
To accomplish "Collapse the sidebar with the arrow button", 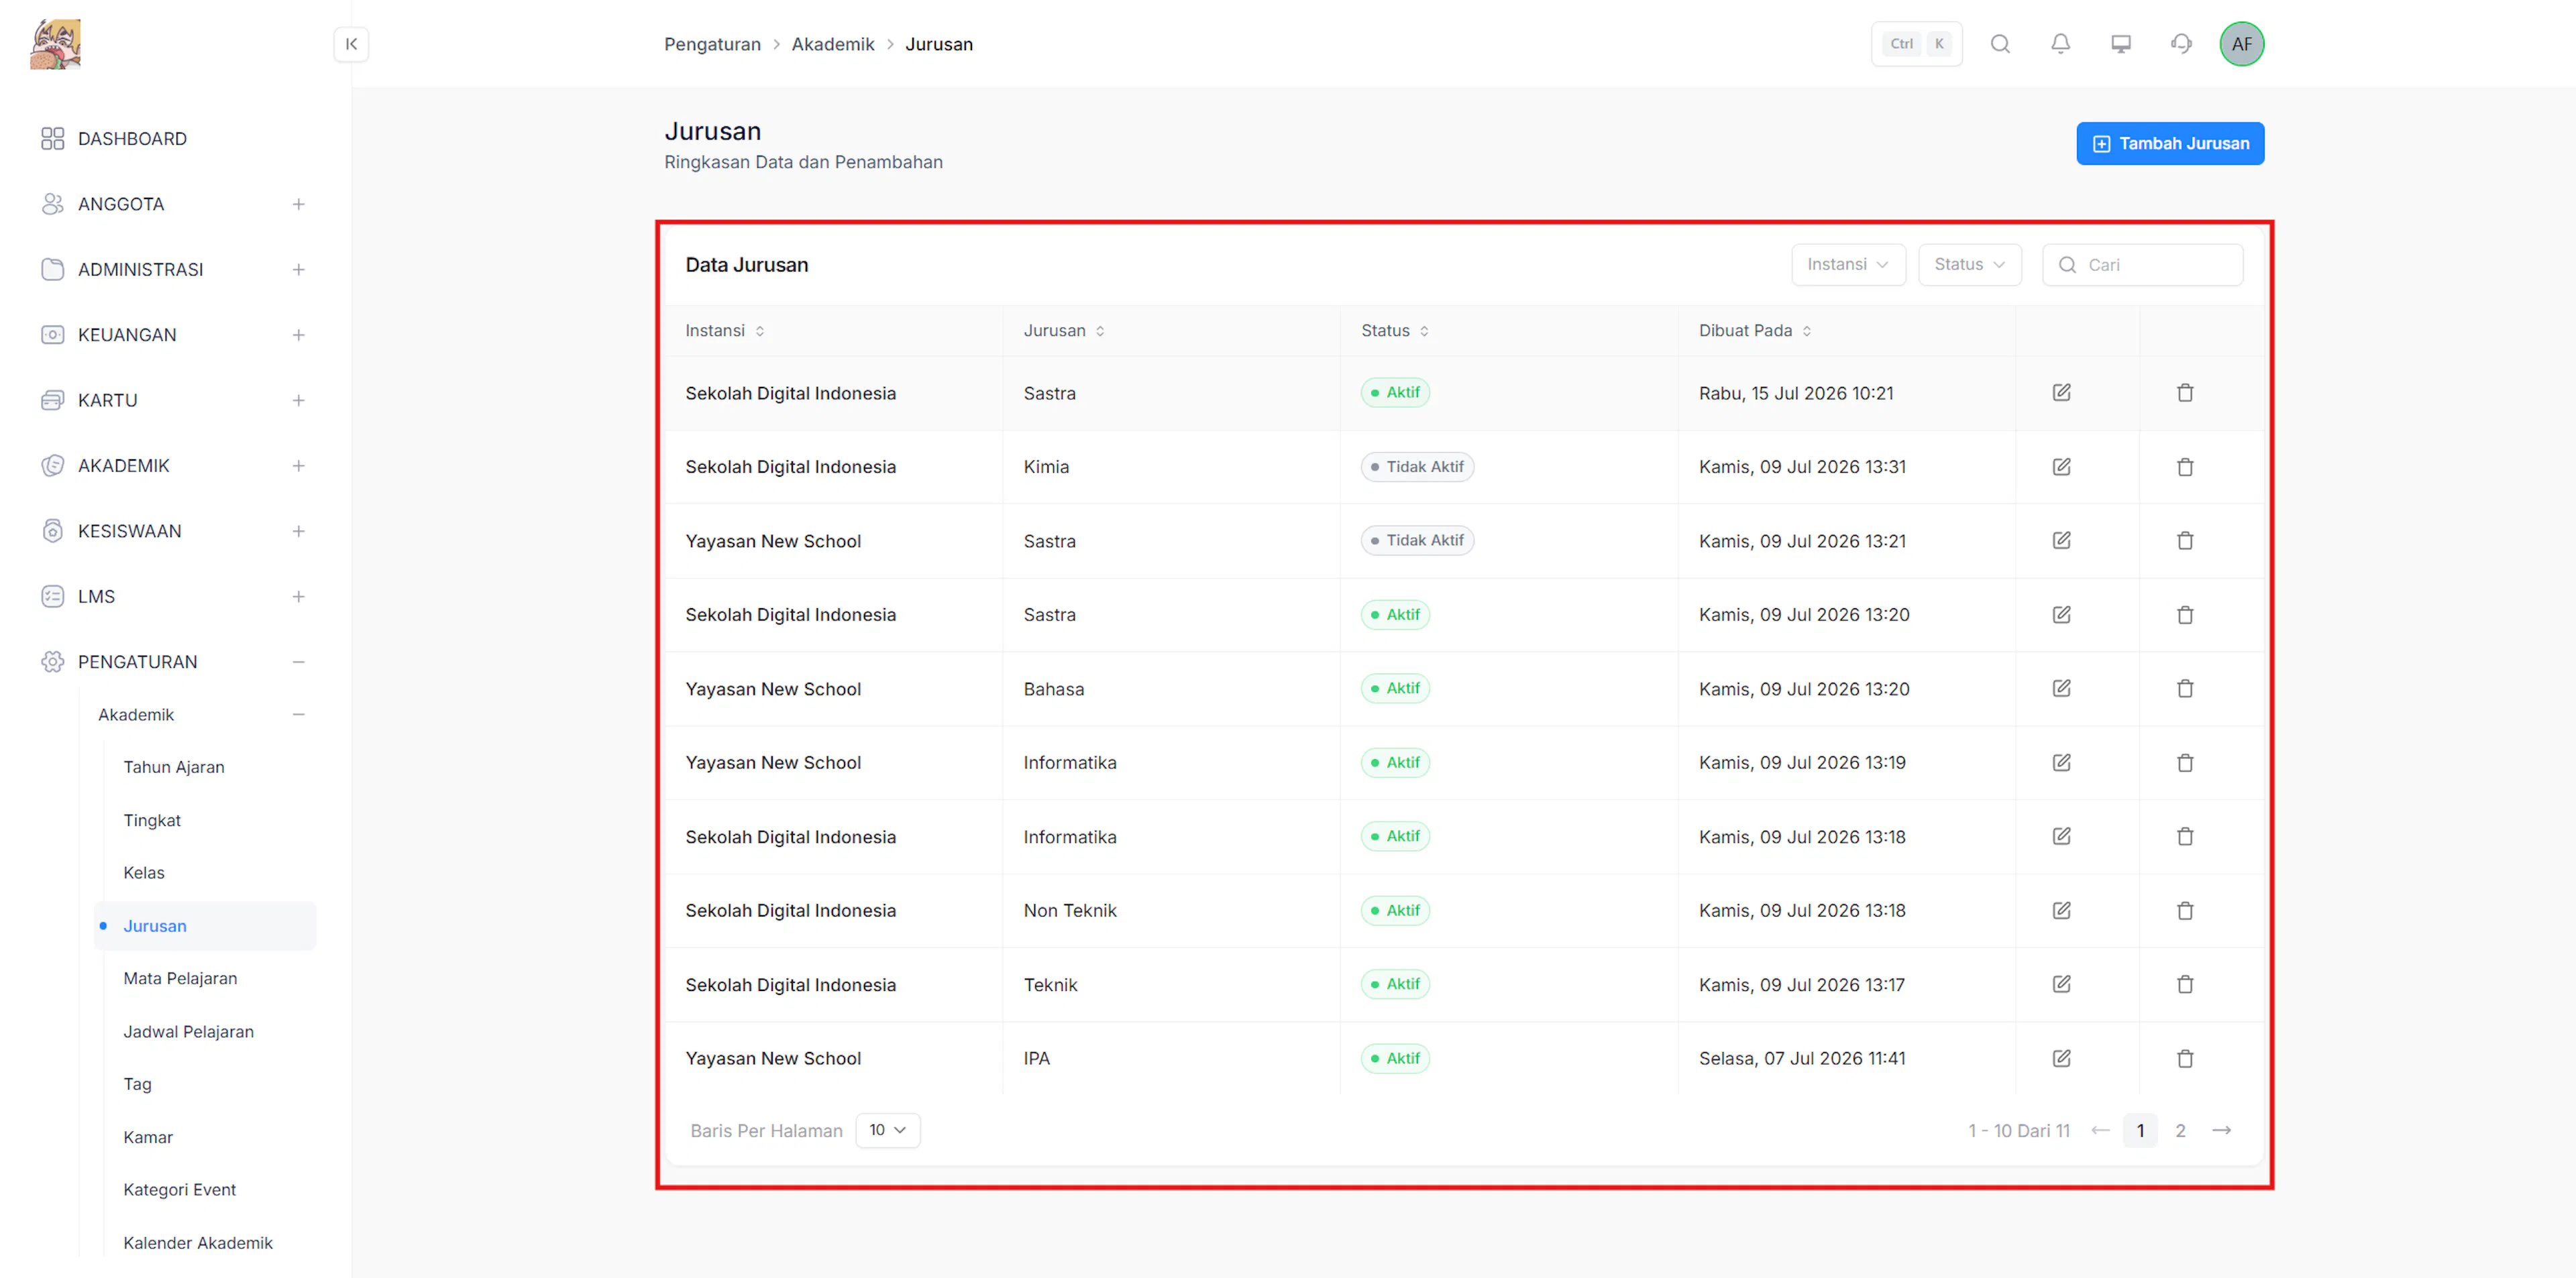I will [x=351, y=44].
